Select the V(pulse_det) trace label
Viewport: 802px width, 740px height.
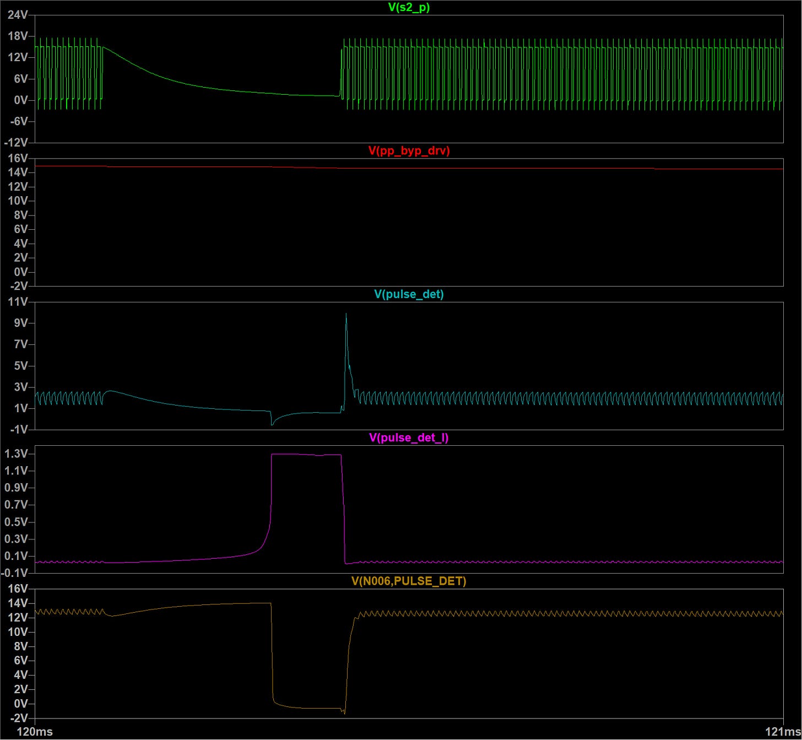(409, 294)
